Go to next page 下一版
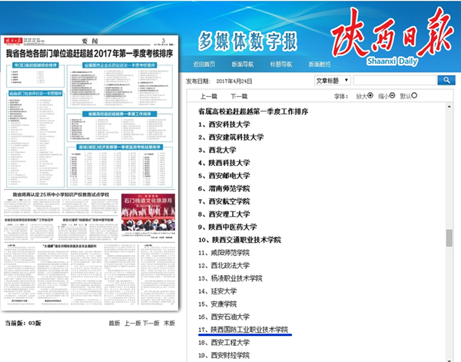The image size is (461, 362). [x=151, y=323]
